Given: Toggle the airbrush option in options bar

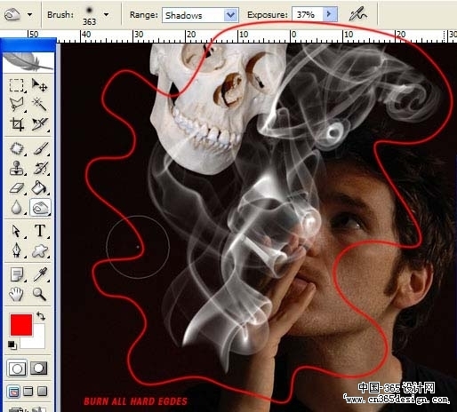Looking at the screenshot, I should pyautogui.click(x=357, y=14).
